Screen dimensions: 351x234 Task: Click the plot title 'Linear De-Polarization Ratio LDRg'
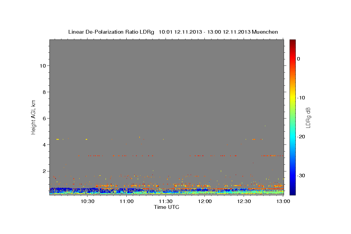(111, 32)
